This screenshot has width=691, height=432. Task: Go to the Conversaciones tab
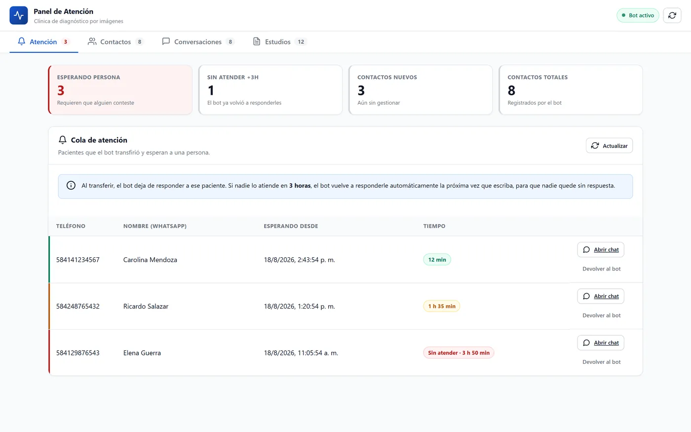click(x=198, y=42)
